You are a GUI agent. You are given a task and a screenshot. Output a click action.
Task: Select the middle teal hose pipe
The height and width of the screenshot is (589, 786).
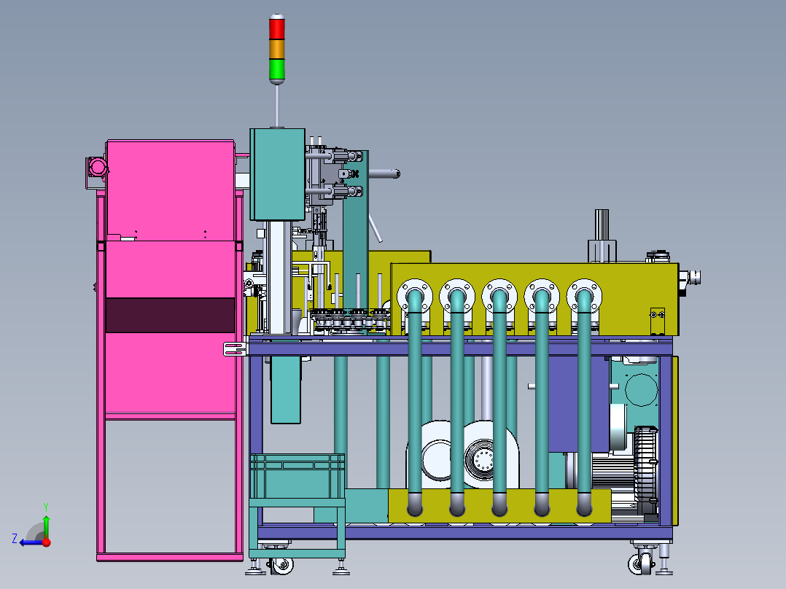499,401
